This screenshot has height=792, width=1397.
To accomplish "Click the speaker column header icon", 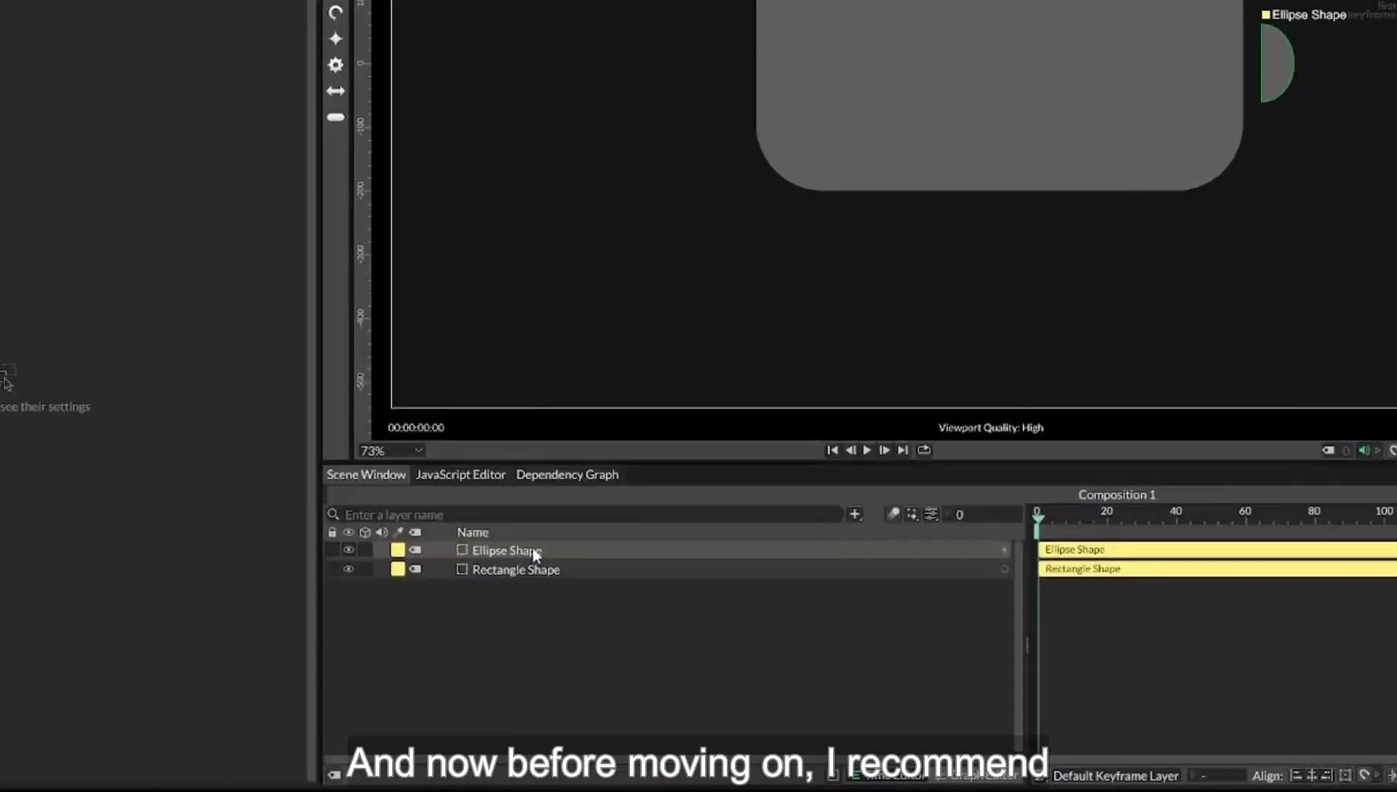I will pos(381,533).
